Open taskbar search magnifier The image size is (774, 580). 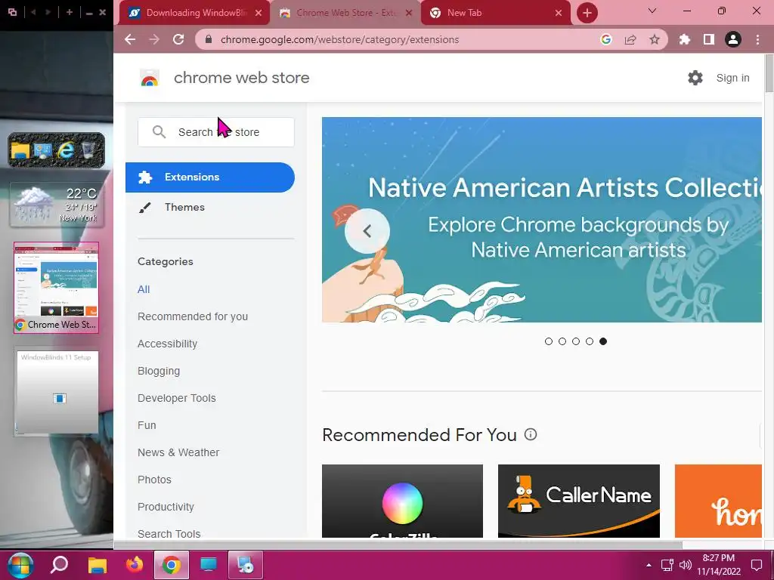point(59,565)
